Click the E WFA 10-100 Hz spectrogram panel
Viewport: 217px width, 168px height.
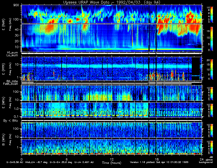112,93
